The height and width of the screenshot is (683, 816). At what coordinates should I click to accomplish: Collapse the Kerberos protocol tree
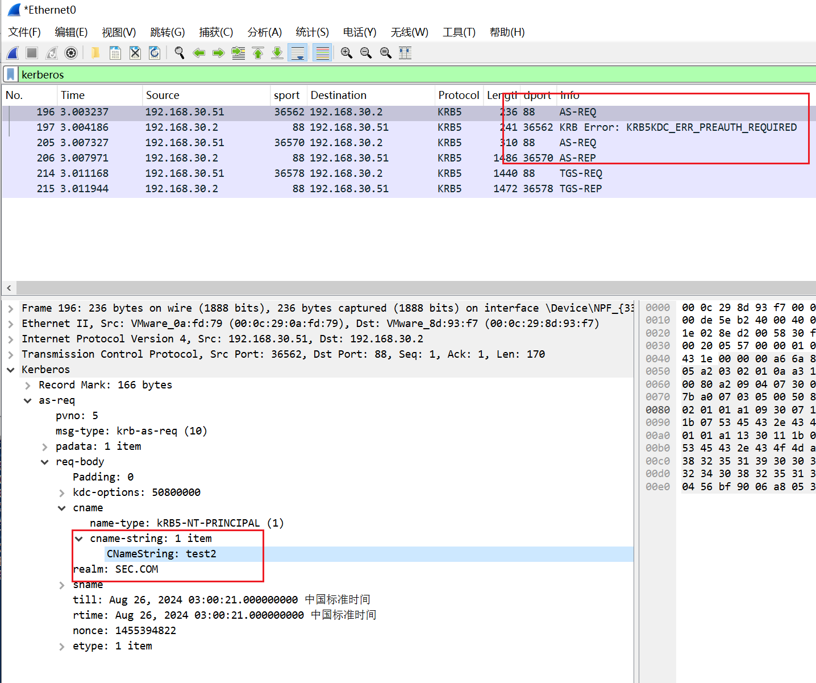pos(10,370)
